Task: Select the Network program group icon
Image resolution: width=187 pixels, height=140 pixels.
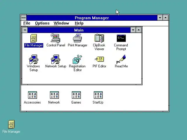Action: pyautogui.click(x=54, y=95)
